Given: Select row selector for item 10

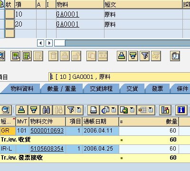Looking at the screenshot, I should click(10, 14).
